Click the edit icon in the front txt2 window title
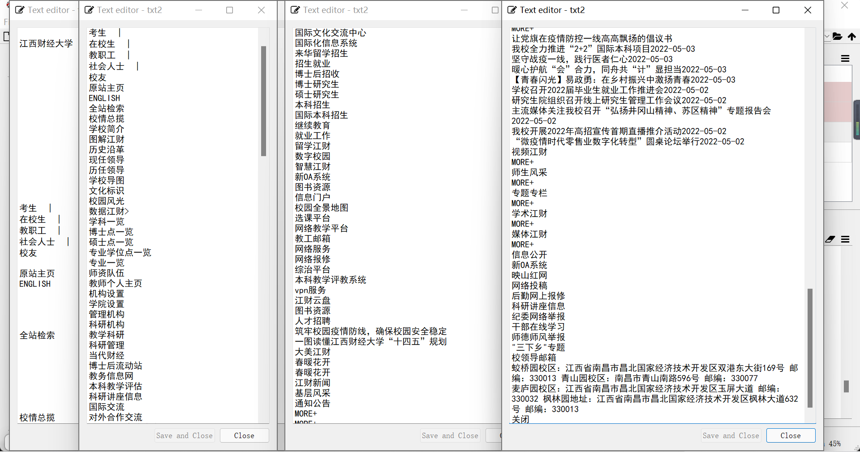 (512, 10)
